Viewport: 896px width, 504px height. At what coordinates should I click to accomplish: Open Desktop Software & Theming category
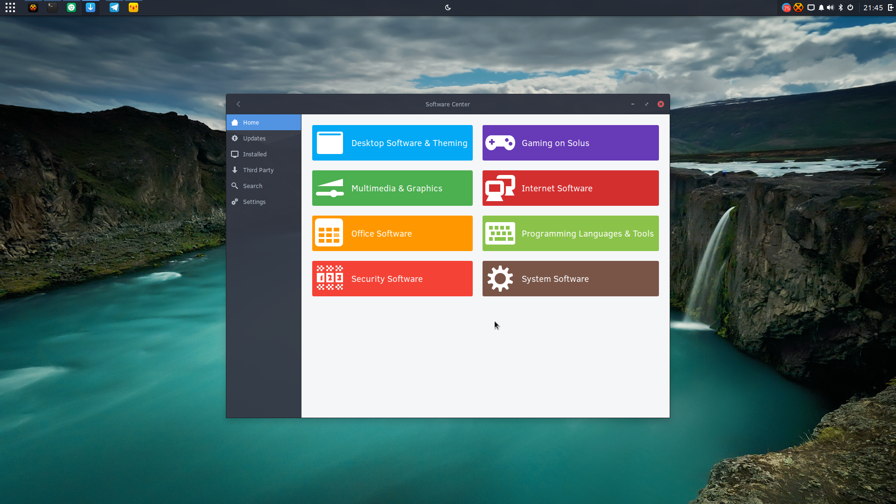[392, 143]
